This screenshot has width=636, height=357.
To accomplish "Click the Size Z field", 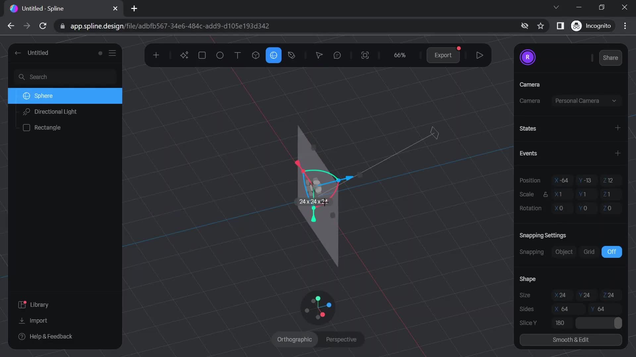I will [x=610, y=295].
